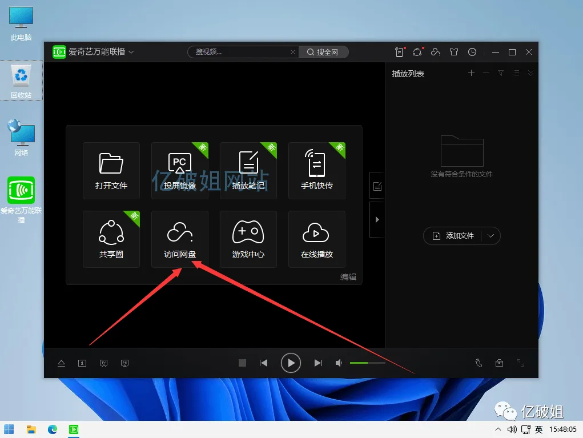Stop playback with the stop button

(x=242, y=363)
